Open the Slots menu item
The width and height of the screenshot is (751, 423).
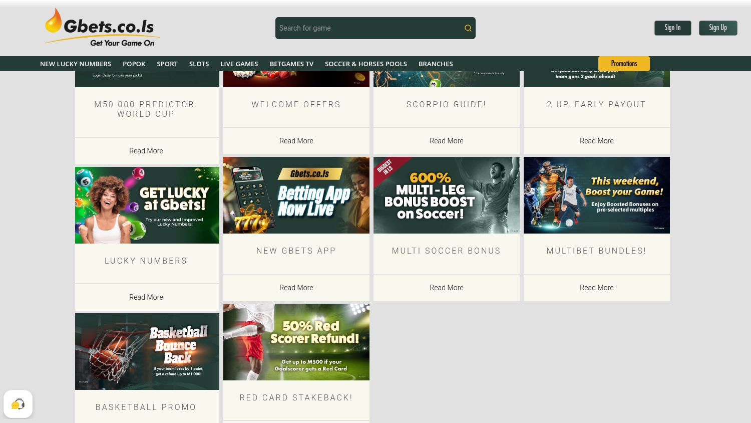point(199,64)
